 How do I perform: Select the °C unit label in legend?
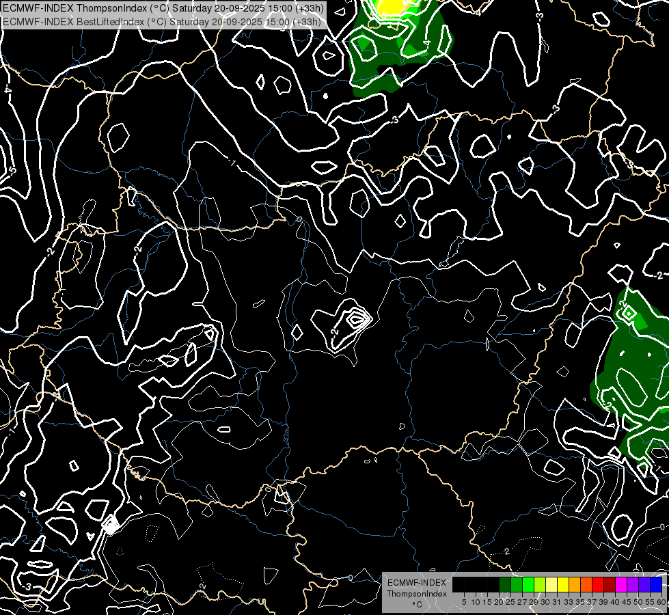pyautogui.click(x=416, y=604)
